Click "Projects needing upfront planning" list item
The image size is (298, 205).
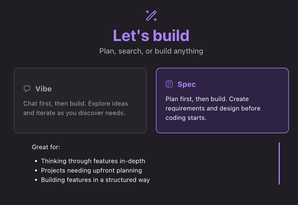(91, 171)
